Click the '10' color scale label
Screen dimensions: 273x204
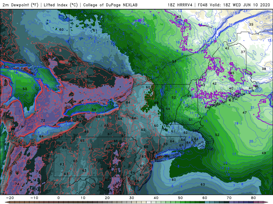pos(83,198)
